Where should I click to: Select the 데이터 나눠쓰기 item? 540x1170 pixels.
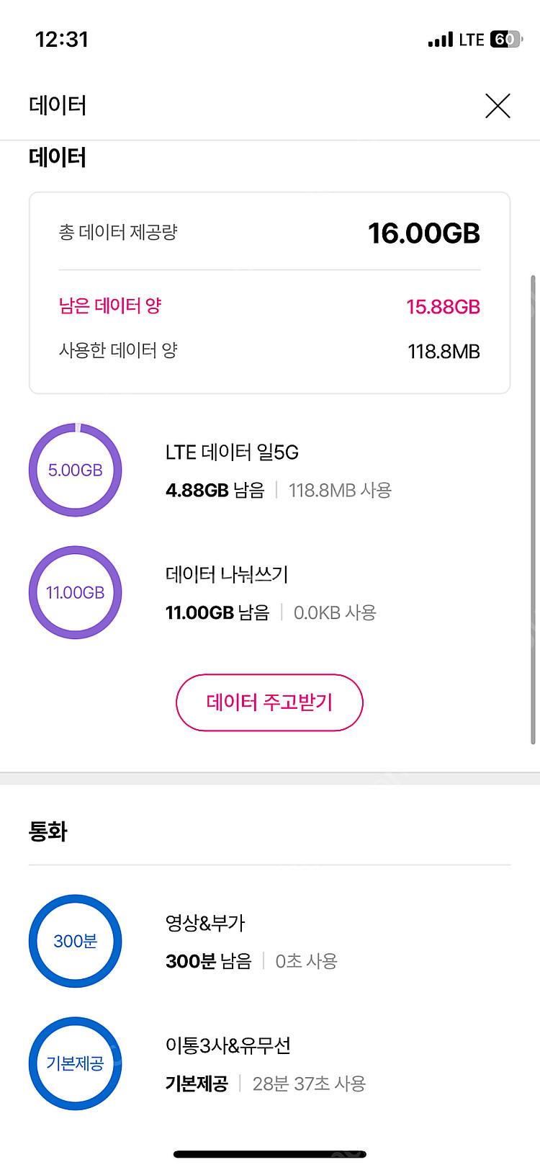tap(227, 575)
